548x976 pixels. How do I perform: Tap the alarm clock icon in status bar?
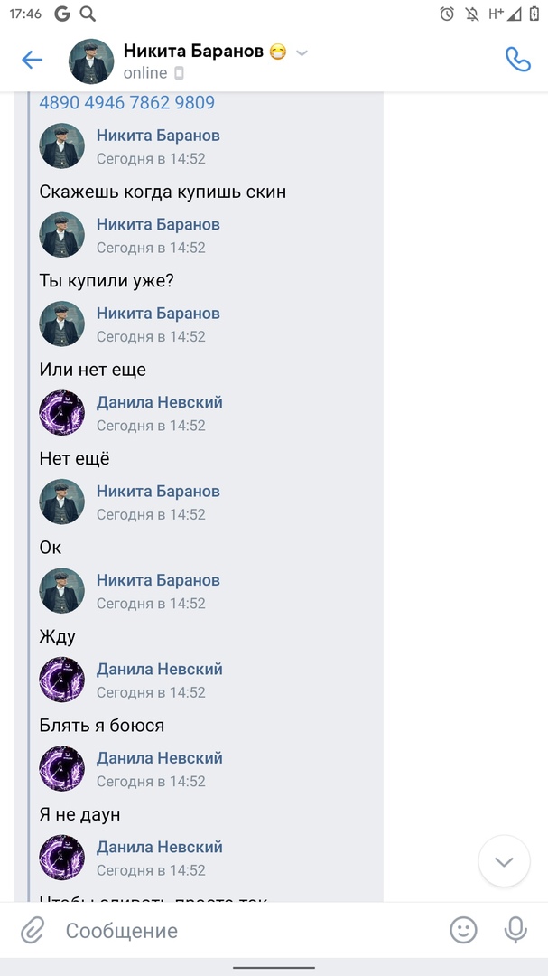[x=447, y=14]
